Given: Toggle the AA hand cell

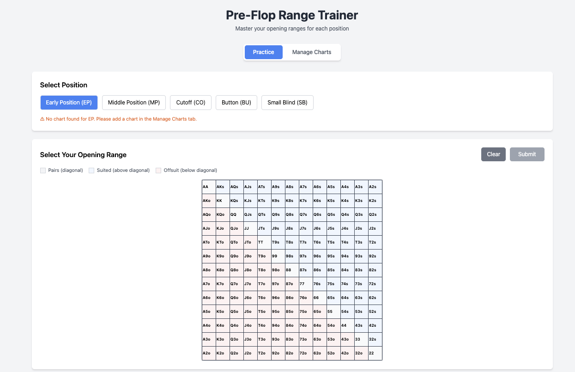Looking at the screenshot, I should click(209, 187).
